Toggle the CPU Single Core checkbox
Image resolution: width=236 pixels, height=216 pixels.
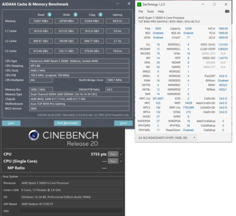pos(122,161)
